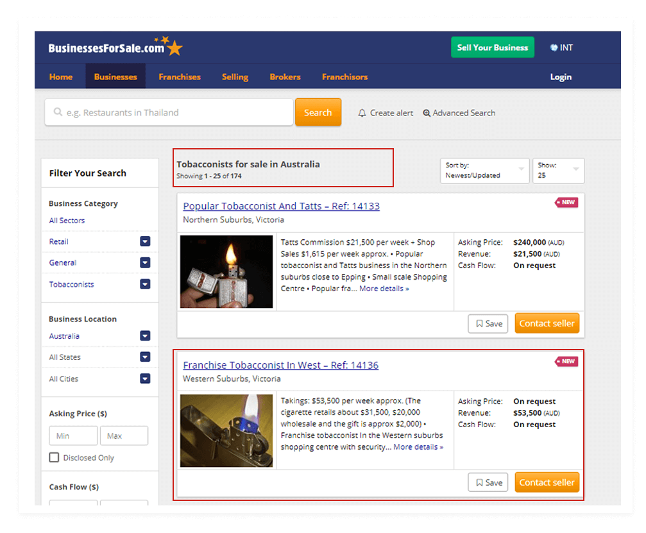Tick the Disclosed Only checkbox

pos(54,457)
